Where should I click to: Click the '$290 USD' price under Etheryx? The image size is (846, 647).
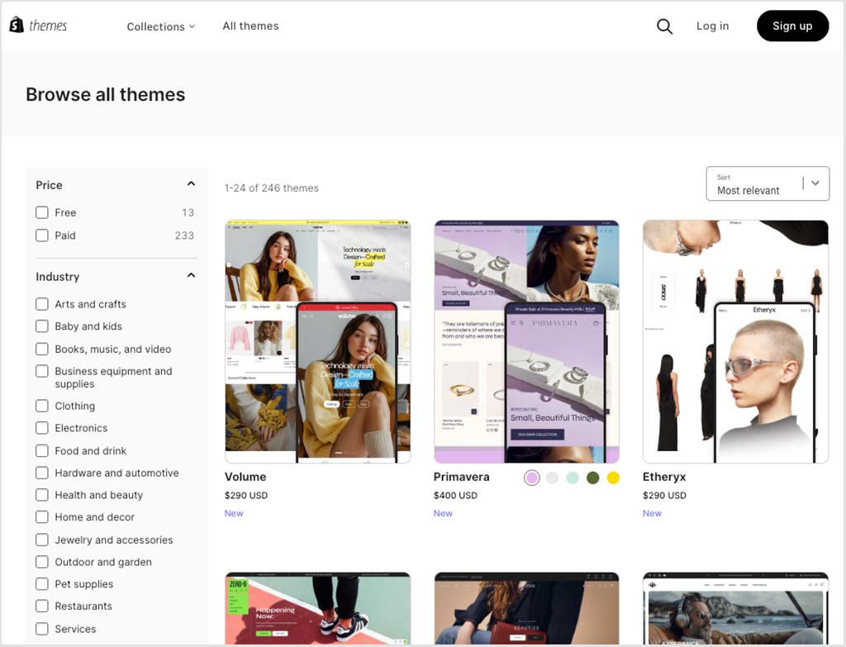(x=664, y=495)
